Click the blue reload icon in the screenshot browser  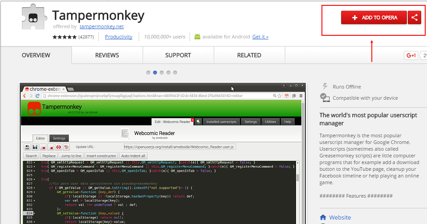coord(37,96)
